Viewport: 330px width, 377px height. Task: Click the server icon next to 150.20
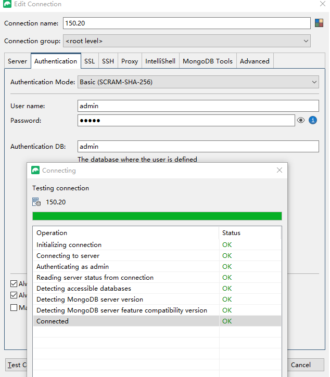pyautogui.click(x=36, y=202)
